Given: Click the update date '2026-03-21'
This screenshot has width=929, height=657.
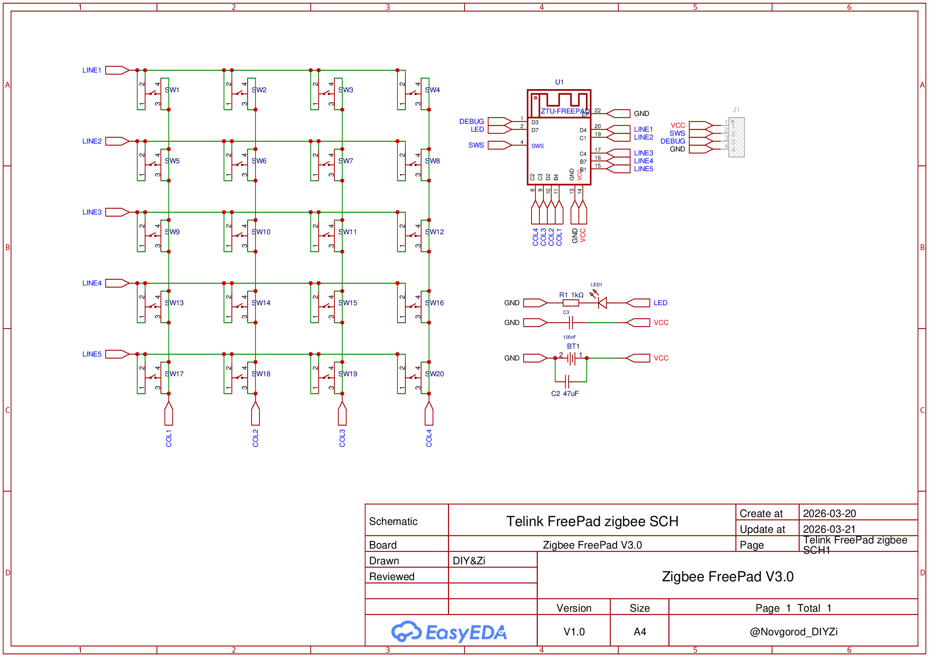Looking at the screenshot, I should tap(830, 529).
